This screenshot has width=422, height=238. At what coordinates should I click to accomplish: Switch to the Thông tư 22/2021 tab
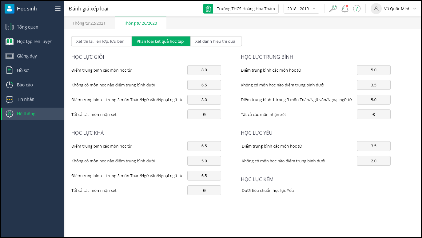tap(90, 23)
